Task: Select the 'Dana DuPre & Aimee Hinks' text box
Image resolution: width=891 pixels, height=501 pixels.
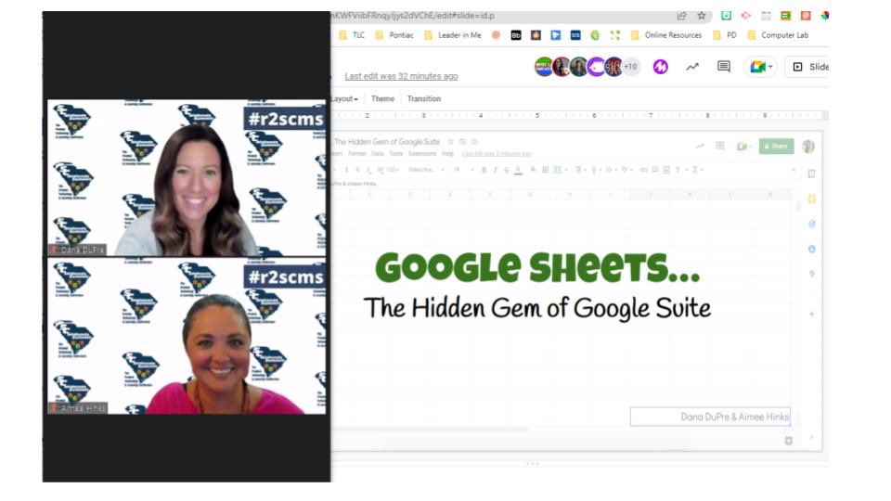Action: (x=710, y=417)
